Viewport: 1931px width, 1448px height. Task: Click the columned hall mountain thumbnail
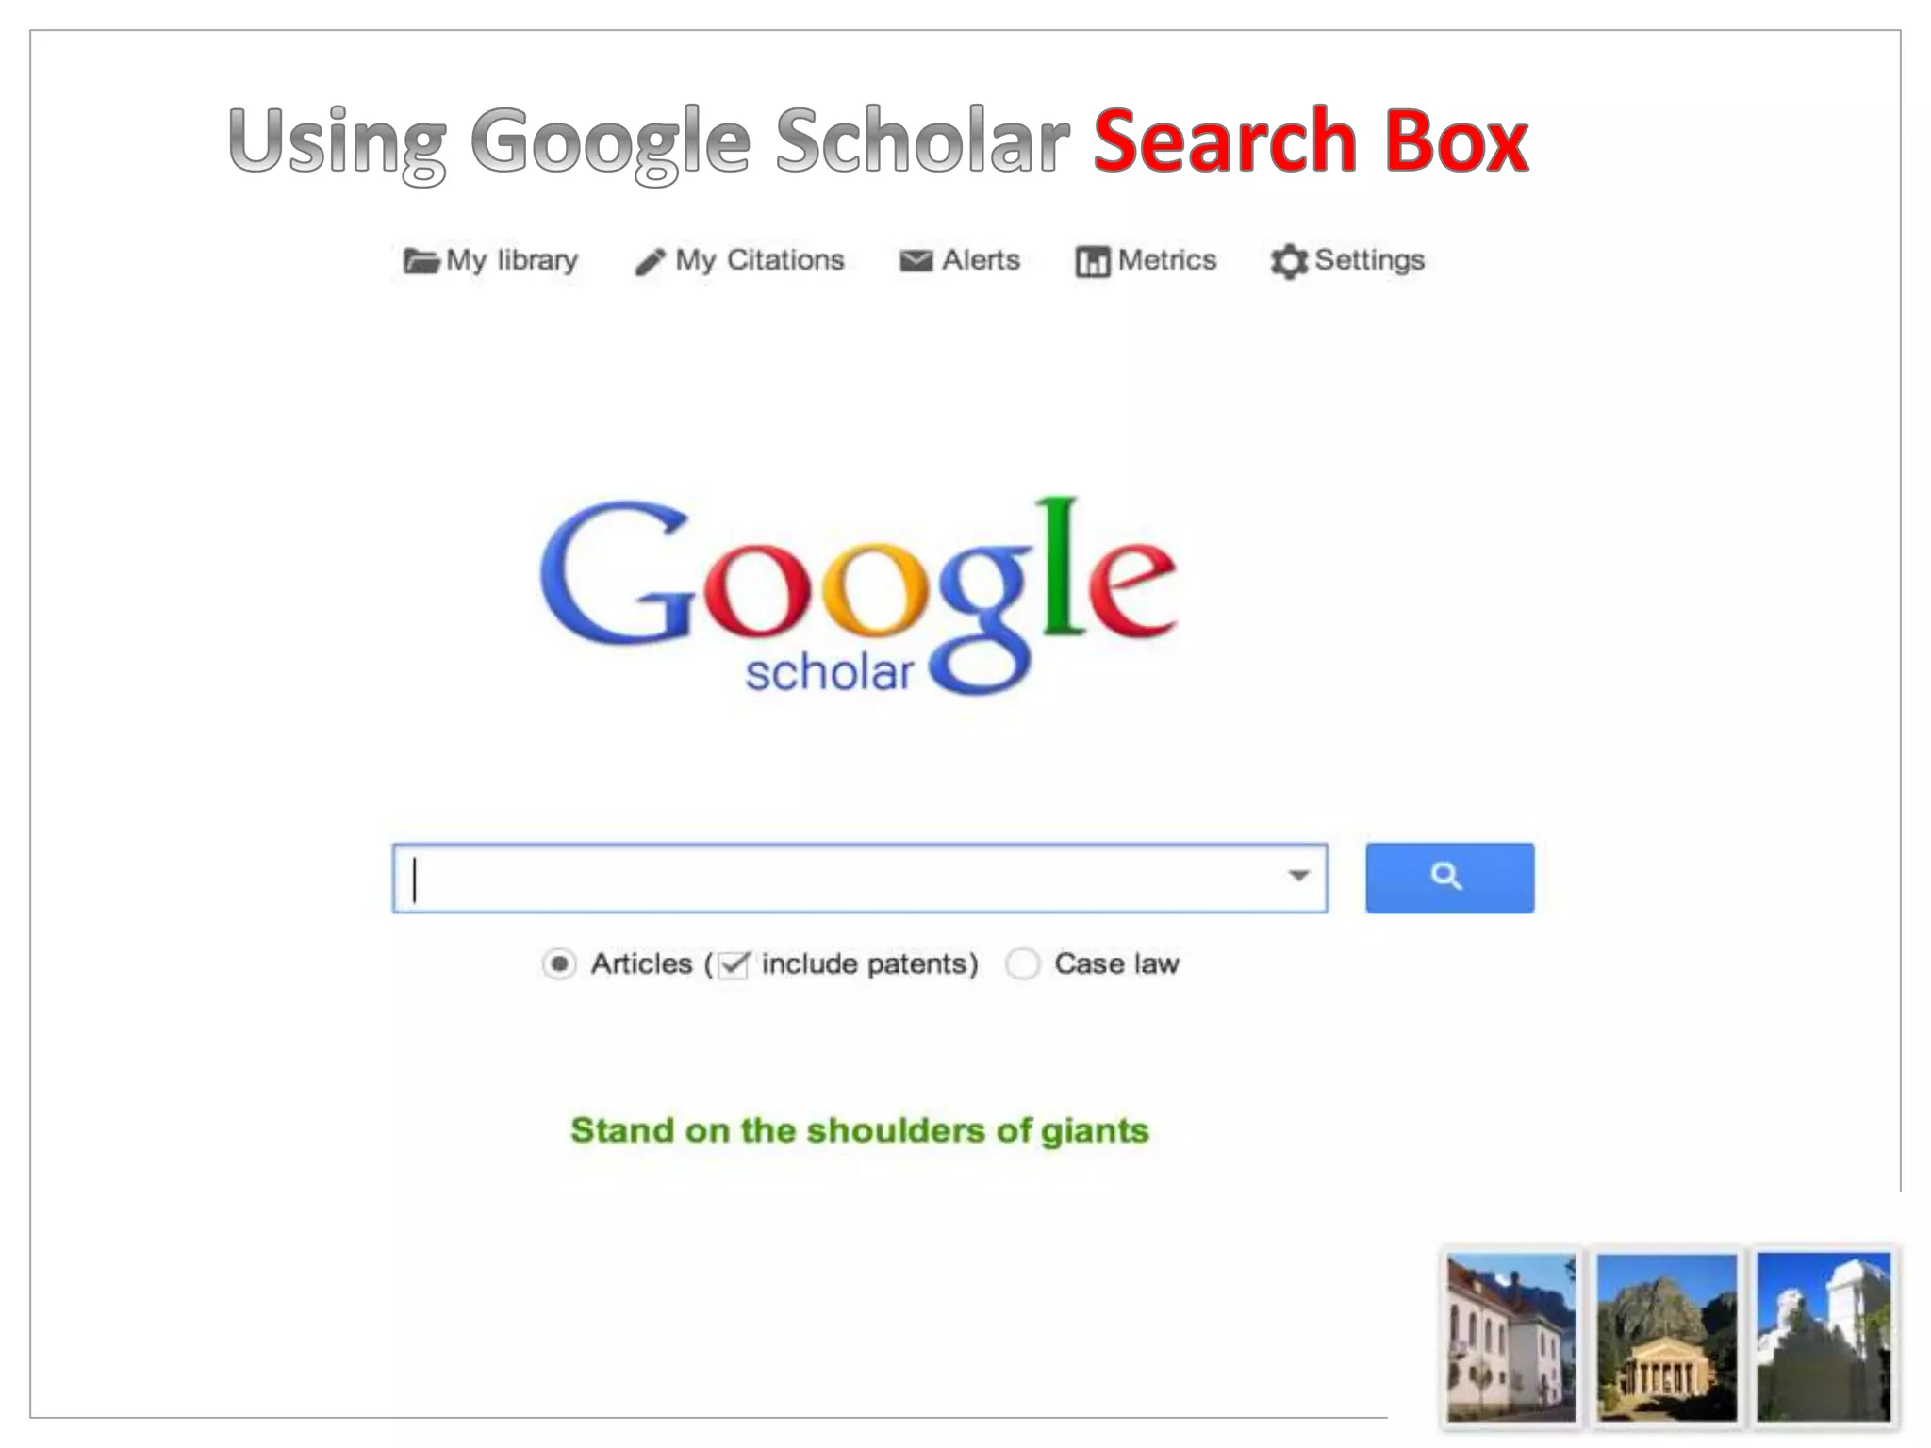pos(1666,1337)
